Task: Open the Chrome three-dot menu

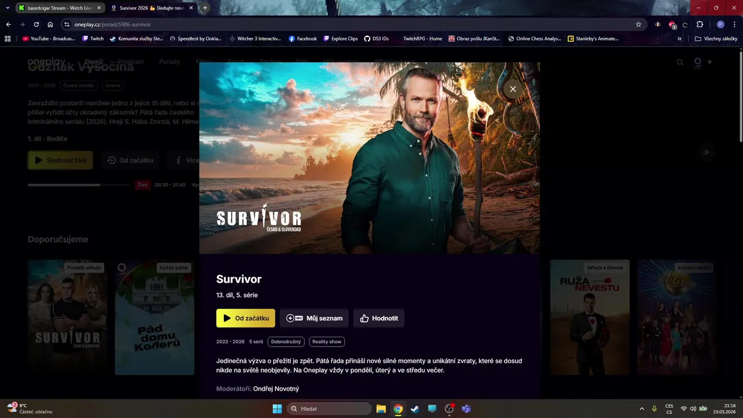Action: click(x=734, y=24)
